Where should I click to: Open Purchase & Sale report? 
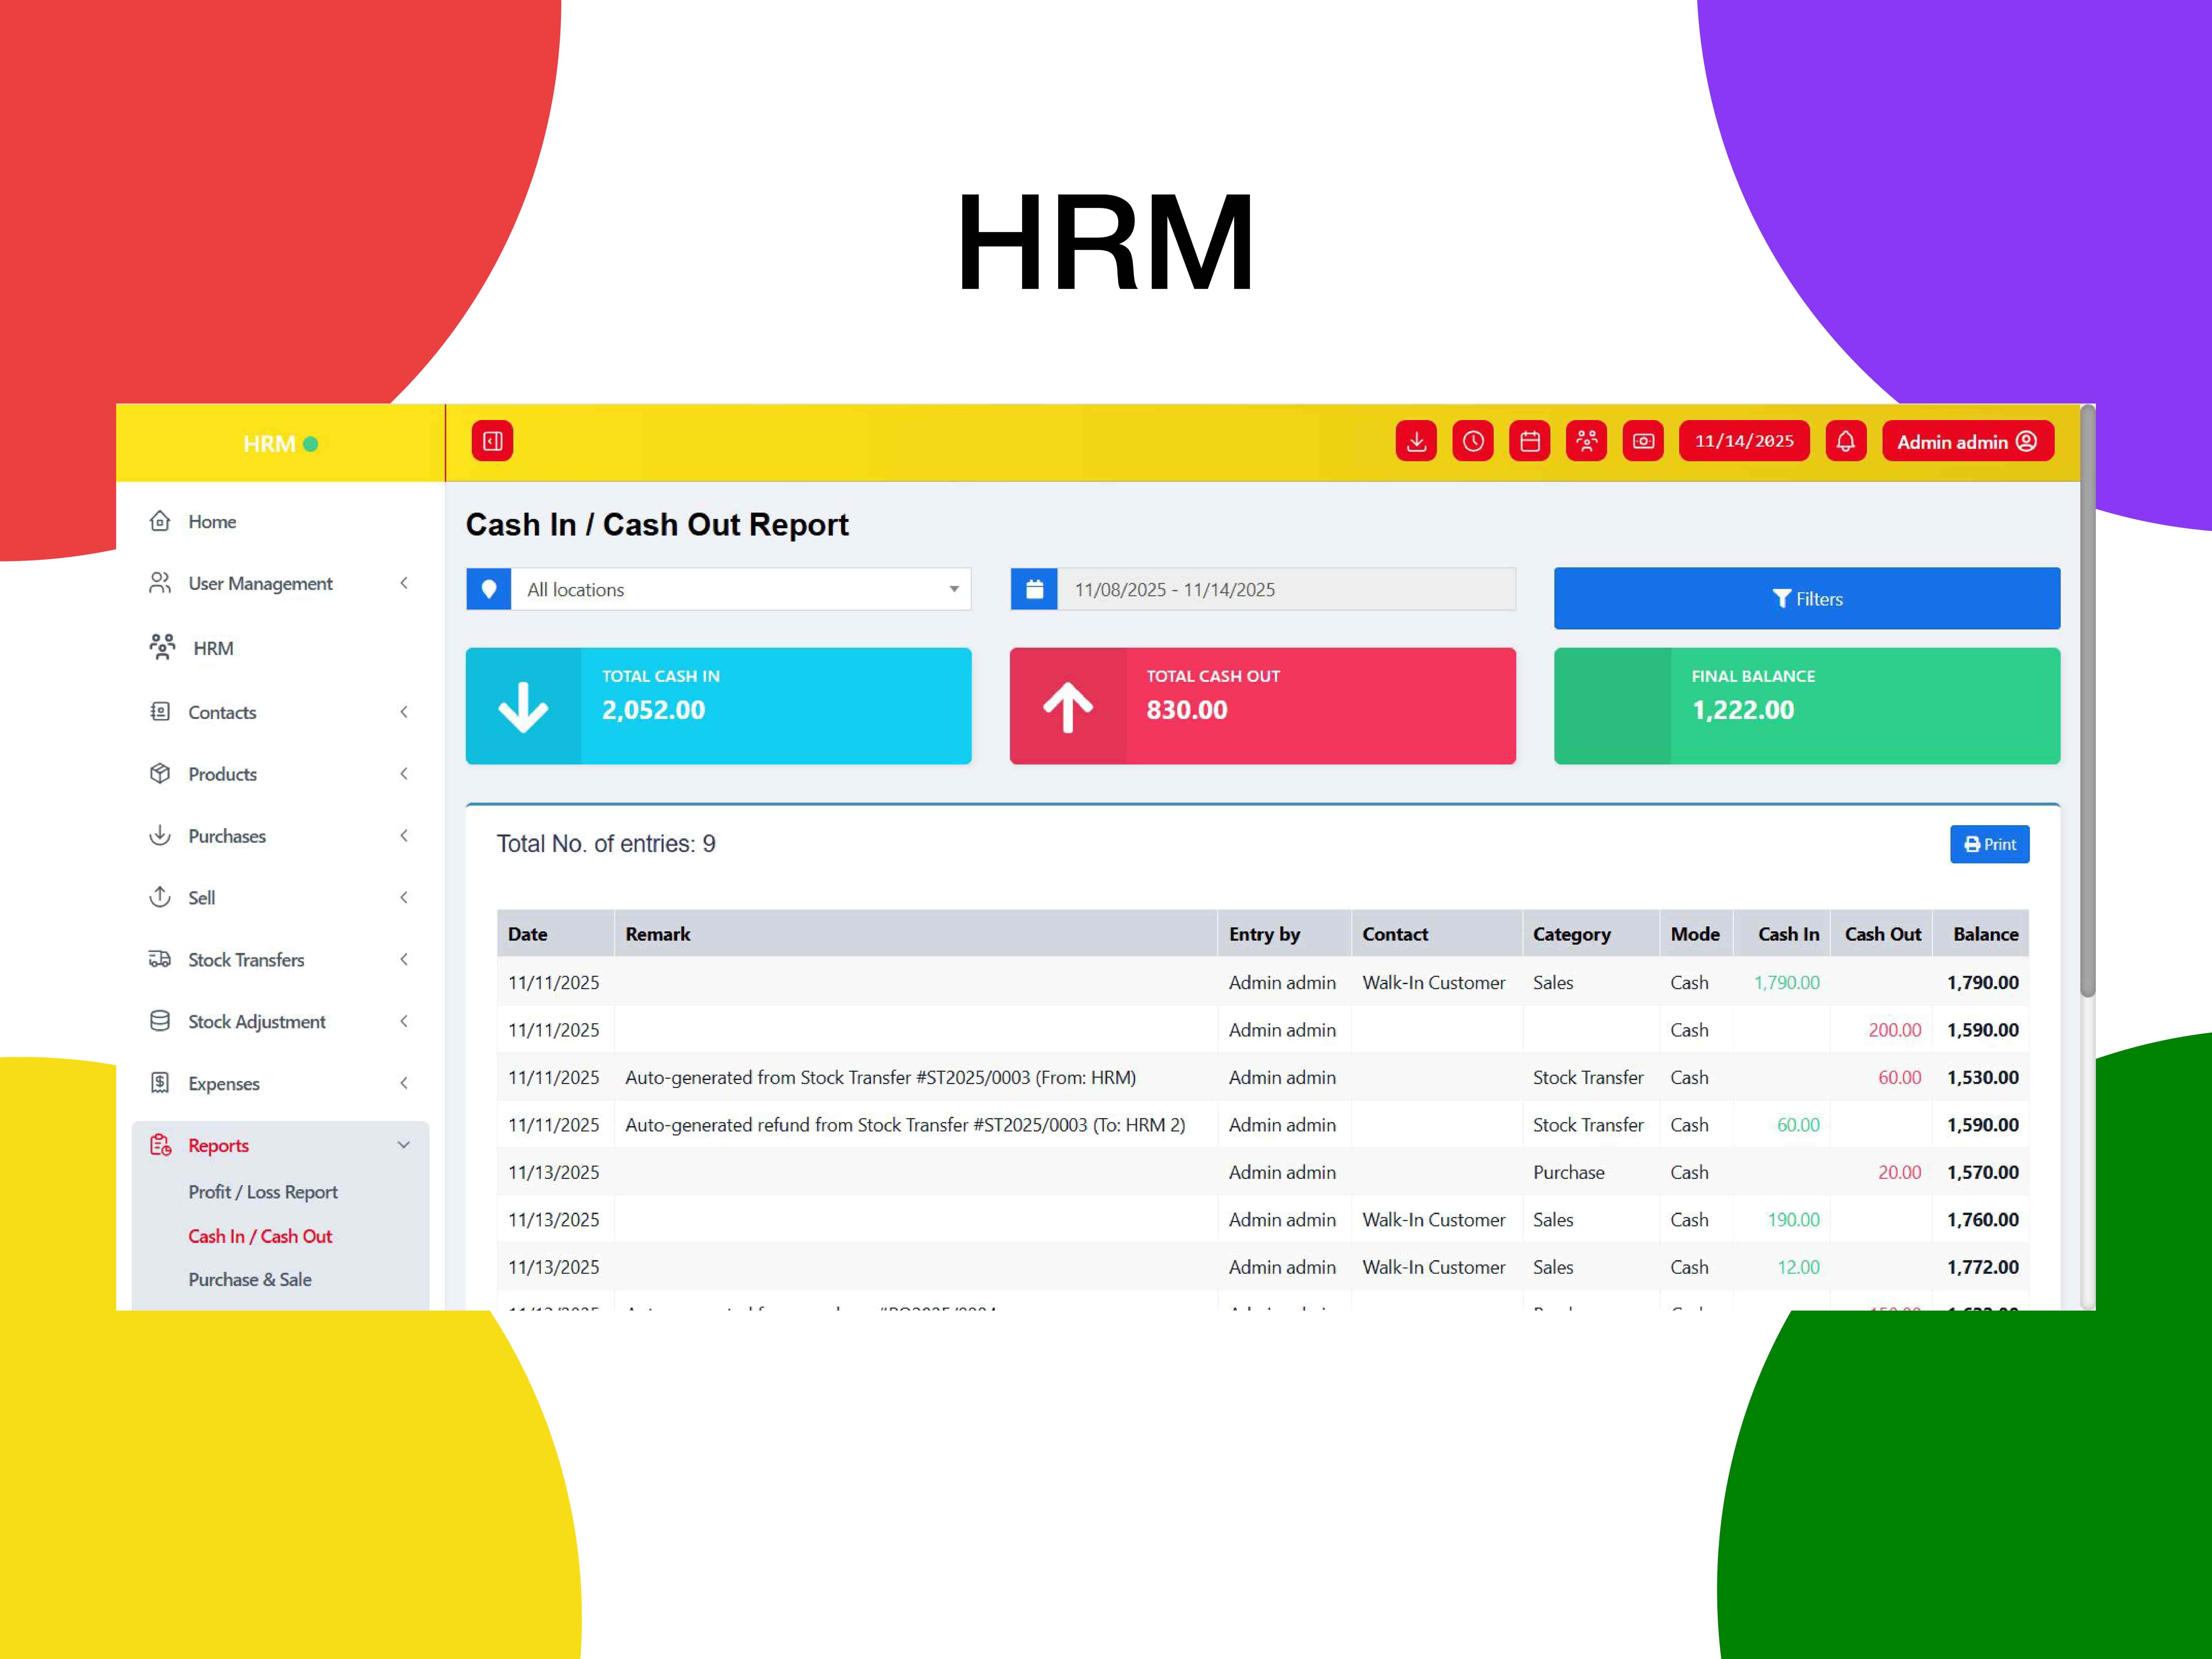250,1280
